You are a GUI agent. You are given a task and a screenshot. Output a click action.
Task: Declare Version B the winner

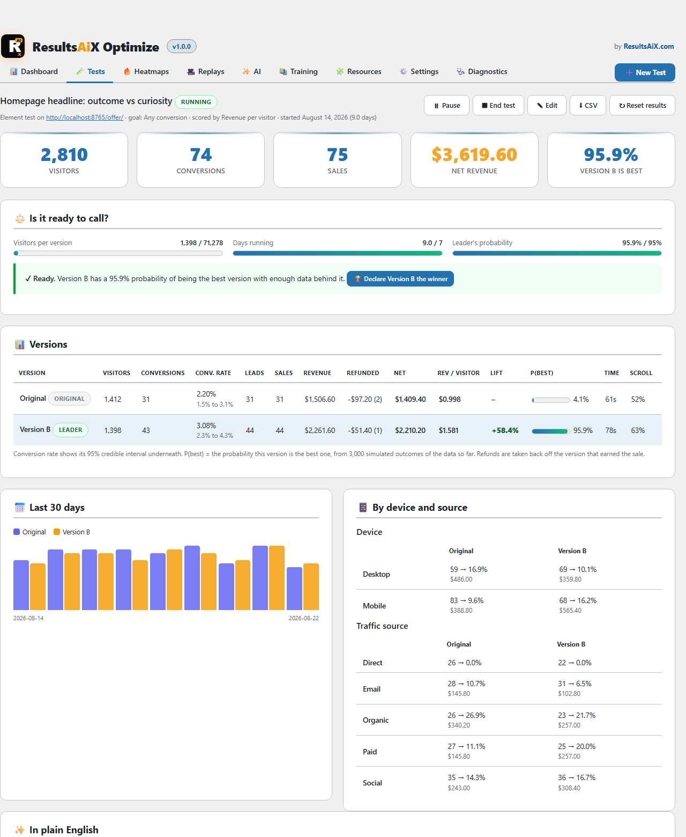click(400, 279)
